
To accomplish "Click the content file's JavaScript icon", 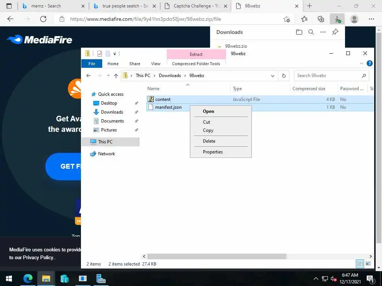I will click(151, 99).
